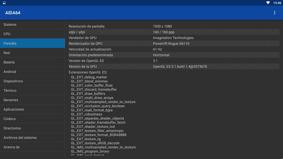Viewport: 283px width, 159px height.
Task: Open the Android section
Action: (33, 72)
